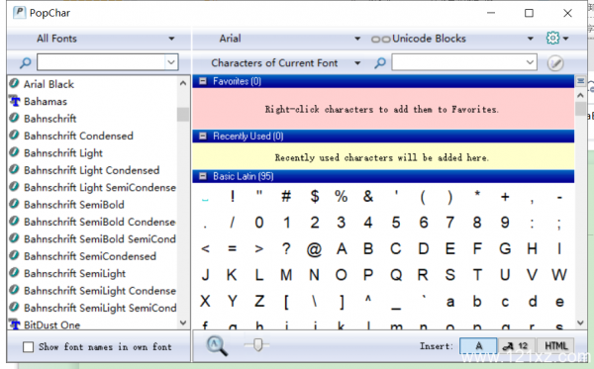Click the font icon beside Bahnschrift SemiBold
This screenshot has height=369, width=594.
[14, 204]
